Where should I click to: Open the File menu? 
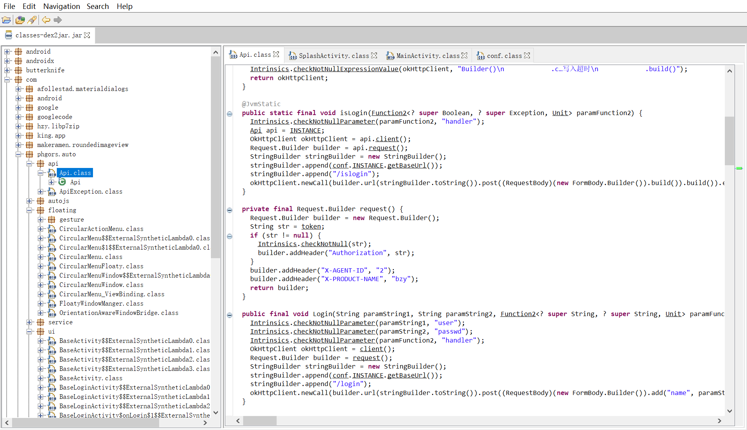9,6
